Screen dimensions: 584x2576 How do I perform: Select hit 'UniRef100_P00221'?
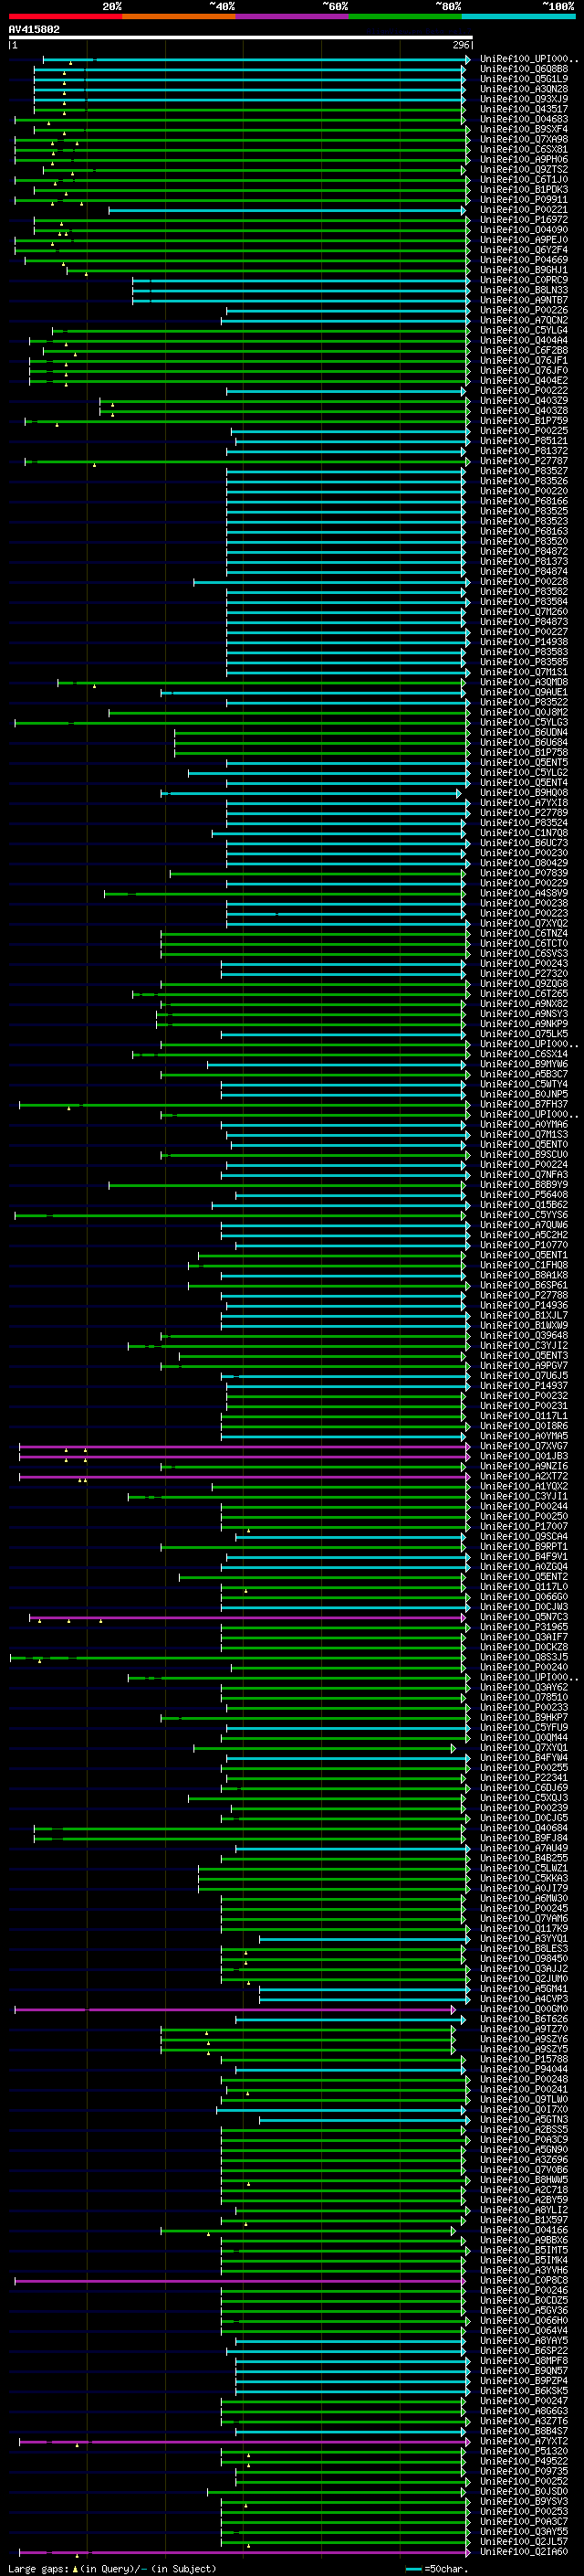click(x=524, y=210)
